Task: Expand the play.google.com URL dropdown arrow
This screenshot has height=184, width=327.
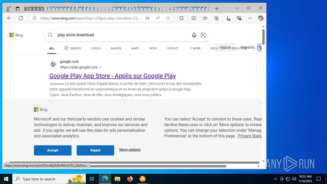Action: pos(100,67)
